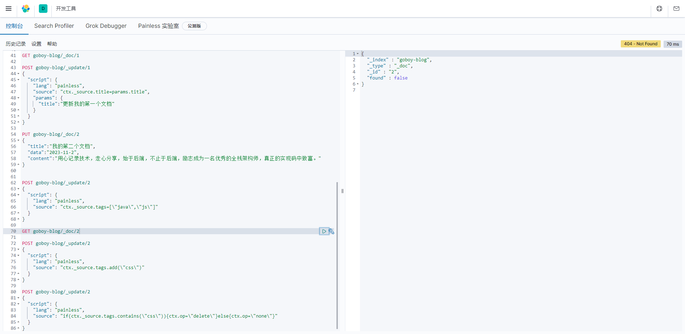Click the "data":"2023-11-2" line
Viewport: 685px width, 334px height.
pyautogui.click(x=53, y=153)
